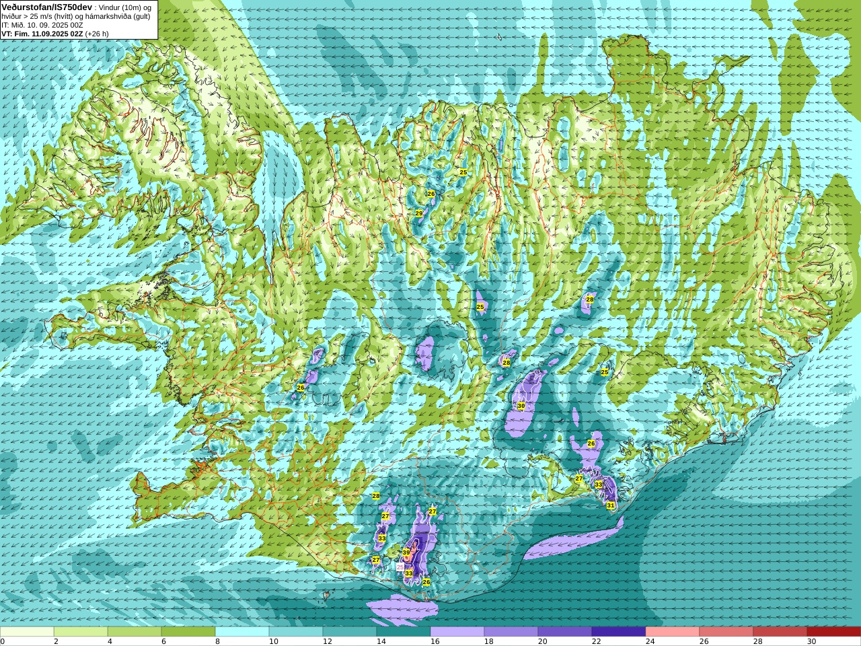Click the 10–12 m/s light teal legend swatch
This screenshot has width=861, height=646.
click(296, 632)
